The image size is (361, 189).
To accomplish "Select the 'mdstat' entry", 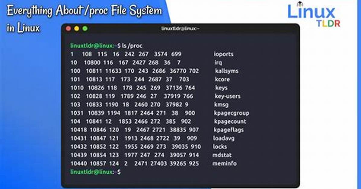I will click(222, 155).
